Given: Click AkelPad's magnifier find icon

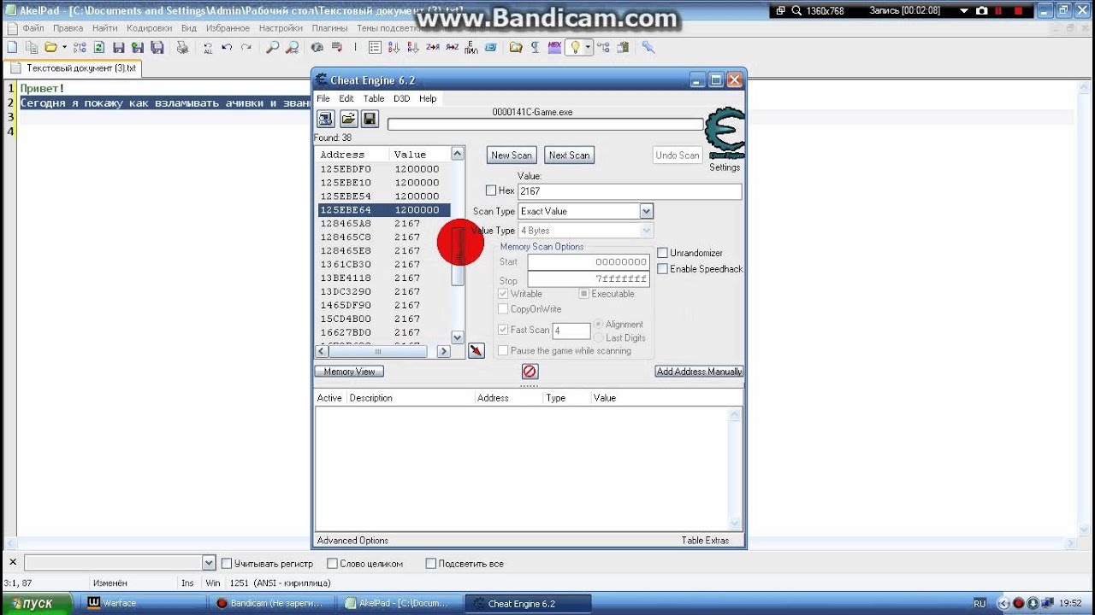Looking at the screenshot, I should (272, 47).
